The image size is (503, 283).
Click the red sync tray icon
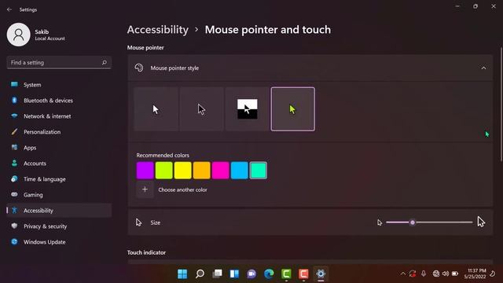[413, 274]
